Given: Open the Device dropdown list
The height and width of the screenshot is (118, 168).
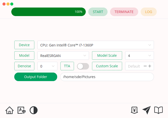Looking at the screenshot, I should [96, 45].
